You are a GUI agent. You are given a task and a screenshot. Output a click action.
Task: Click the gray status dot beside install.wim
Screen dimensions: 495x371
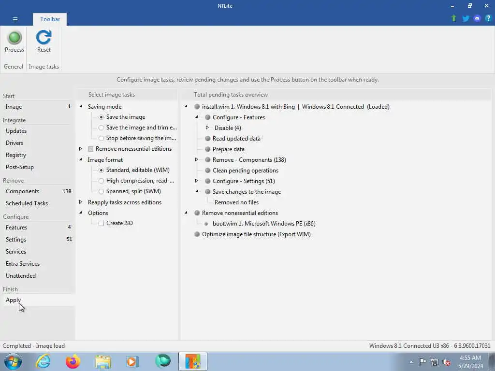[x=197, y=107]
